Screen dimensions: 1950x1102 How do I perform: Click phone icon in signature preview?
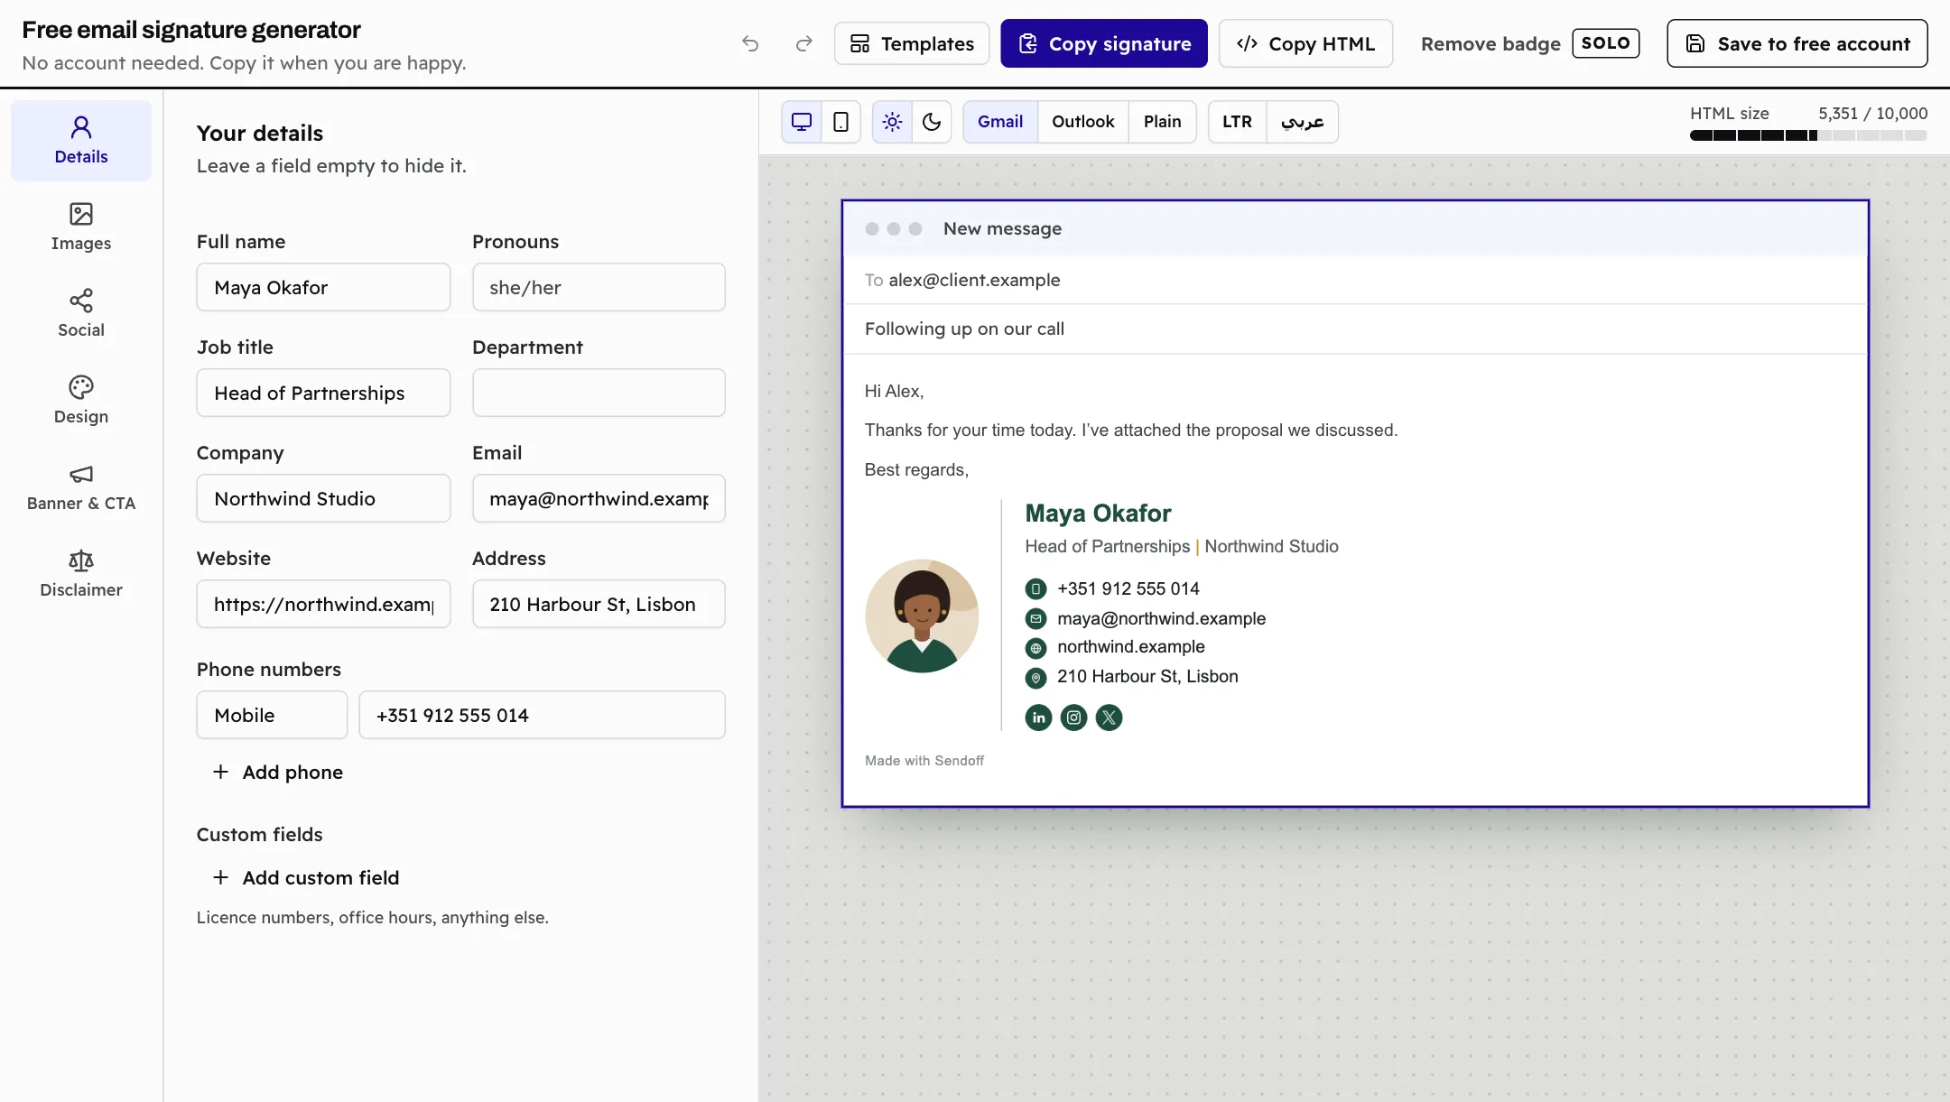(x=1035, y=589)
